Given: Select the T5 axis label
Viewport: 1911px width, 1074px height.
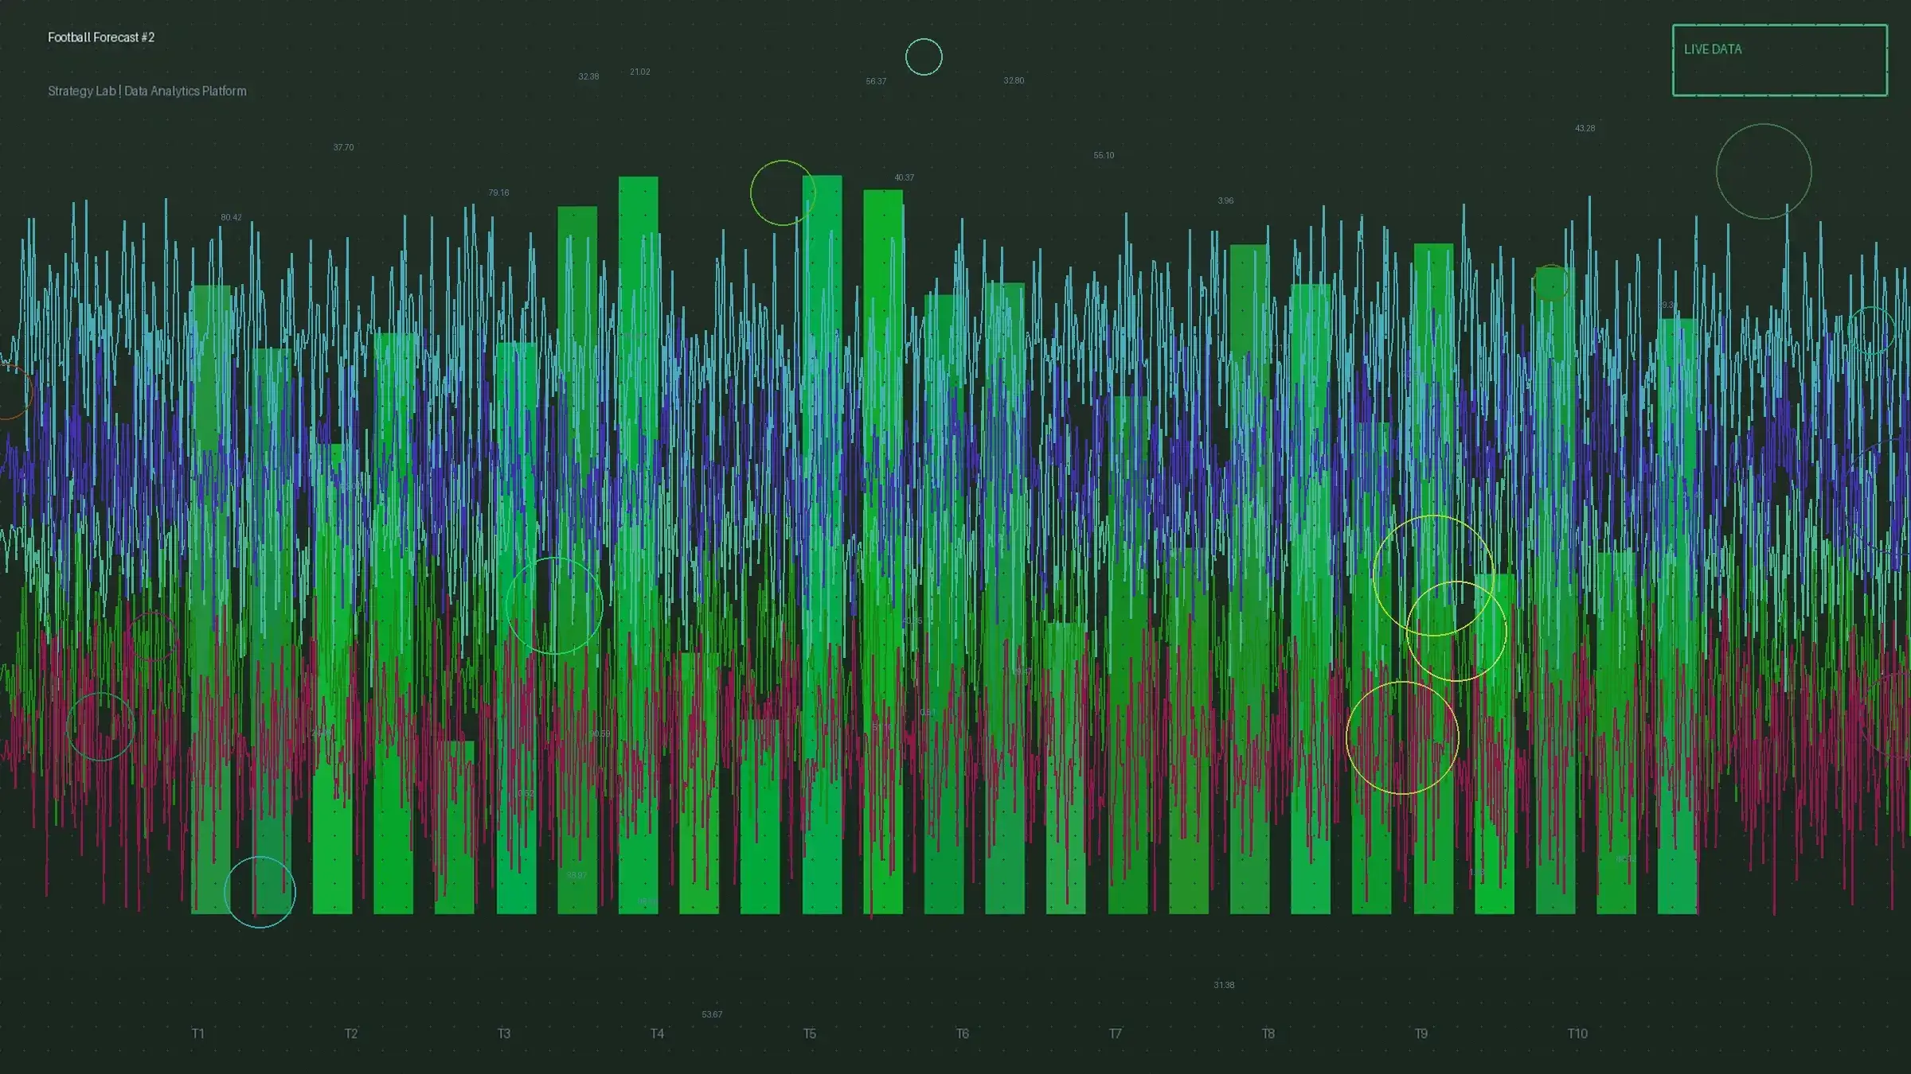Looking at the screenshot, I should click(810, 1033).
